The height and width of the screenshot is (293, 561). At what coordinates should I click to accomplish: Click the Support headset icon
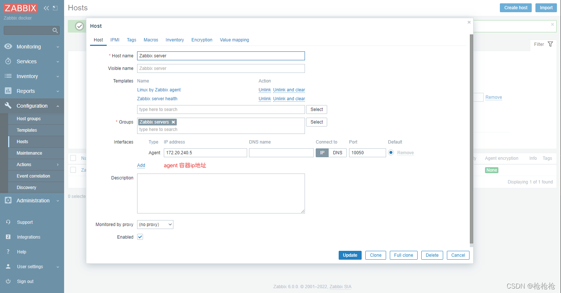pos(8,222)
